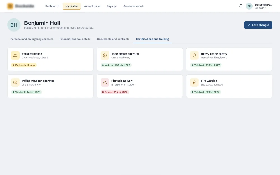Open the Documents and contracts tab
The width and height of the screenshot is (280, 175).
(113, 39)
